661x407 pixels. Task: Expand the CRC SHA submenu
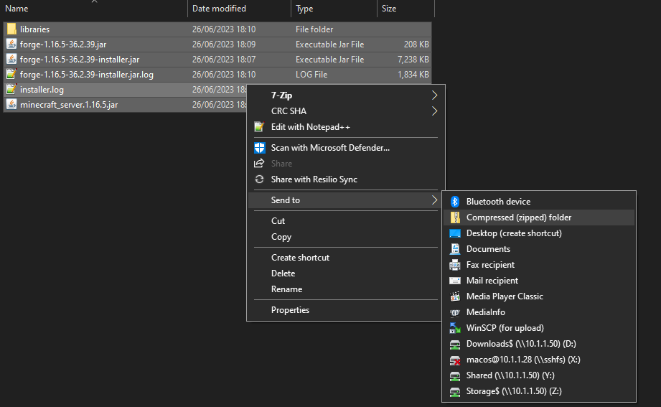[x=433, y=111]
